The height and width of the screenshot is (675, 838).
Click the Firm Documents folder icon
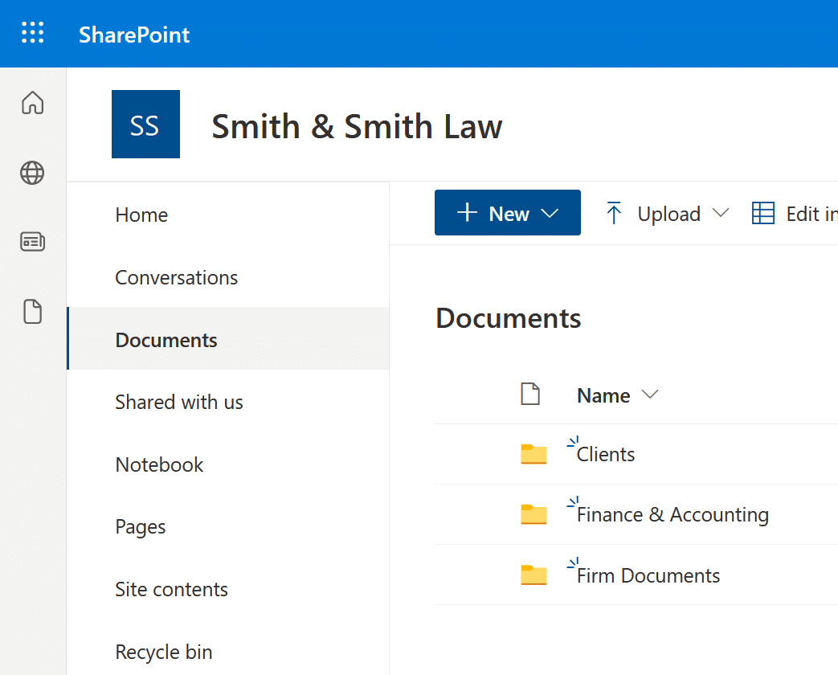pyautogui.click(x=533, y=575)
